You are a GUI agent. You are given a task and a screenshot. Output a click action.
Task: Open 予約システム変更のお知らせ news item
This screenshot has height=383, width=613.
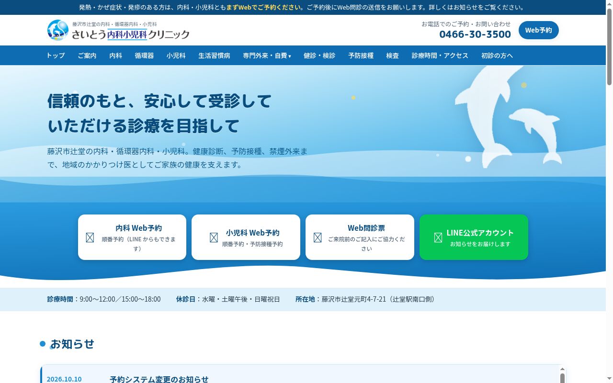[x=159, y=379]
